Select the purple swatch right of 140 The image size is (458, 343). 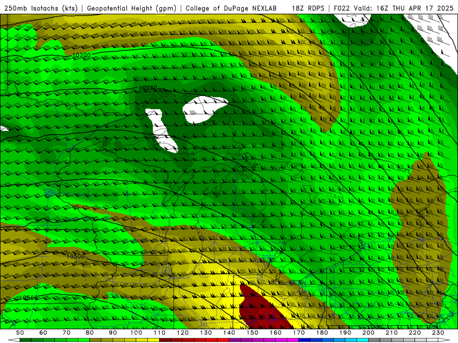click(235, 340)
